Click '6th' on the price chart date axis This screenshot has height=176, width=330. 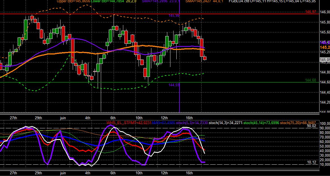[113, 118]
